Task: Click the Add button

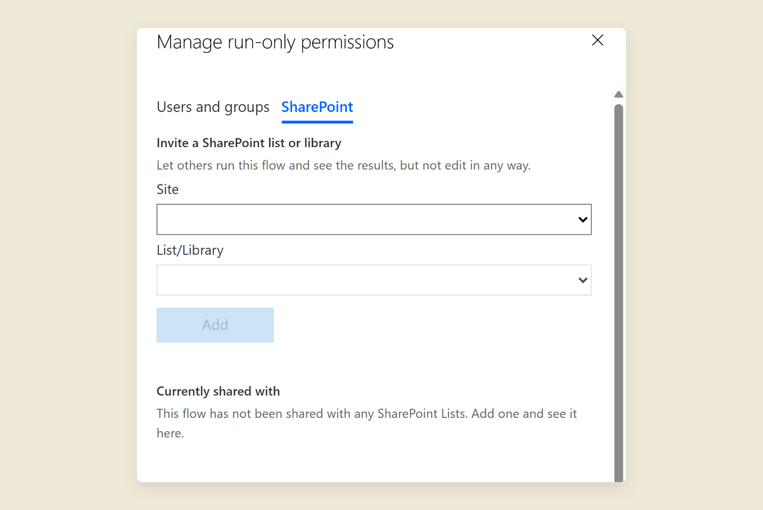Action: 215,325
